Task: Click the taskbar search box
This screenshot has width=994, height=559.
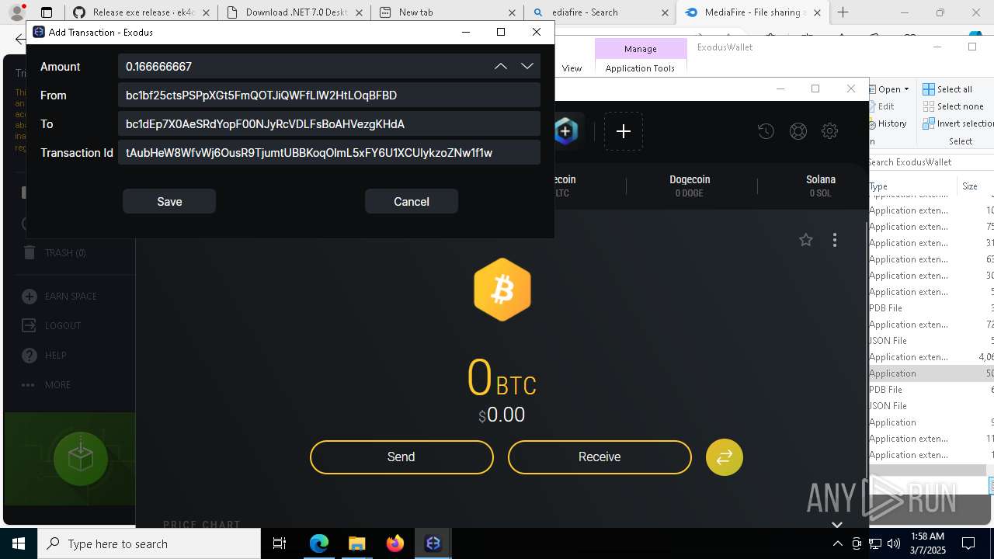Action: click(149, 543)
